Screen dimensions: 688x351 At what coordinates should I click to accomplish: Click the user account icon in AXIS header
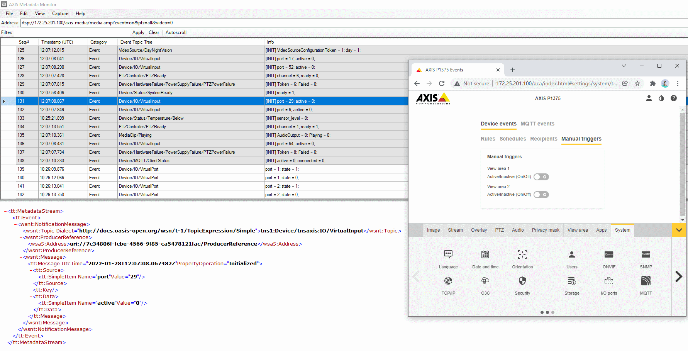[x=649, y=98]
